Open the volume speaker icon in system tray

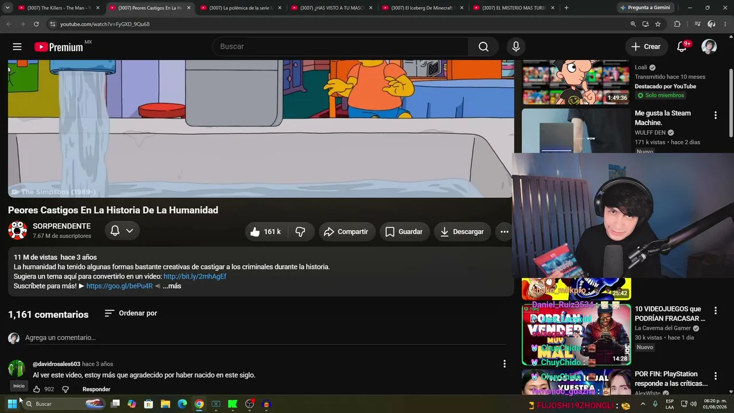[693, 404]
